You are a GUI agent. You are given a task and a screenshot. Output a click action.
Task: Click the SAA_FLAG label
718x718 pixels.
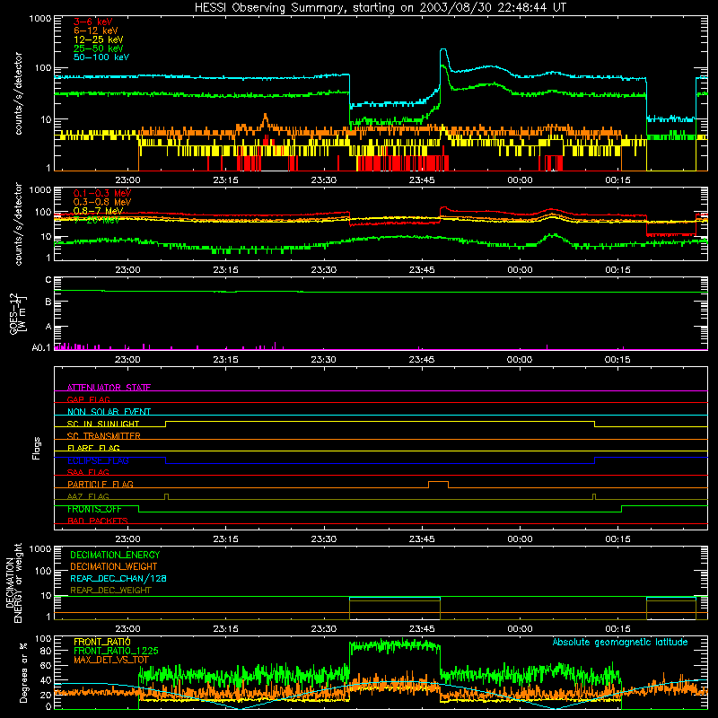88,472
